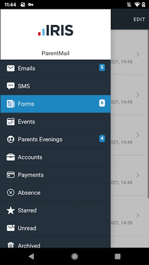Tap the EDIT button at top right
The width and height of the screenshot is (149, 265).
139,19
